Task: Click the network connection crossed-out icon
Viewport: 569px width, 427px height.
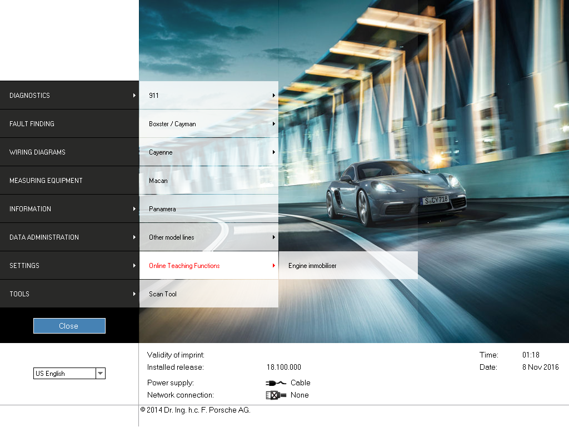Action: (x=276, y=395)
